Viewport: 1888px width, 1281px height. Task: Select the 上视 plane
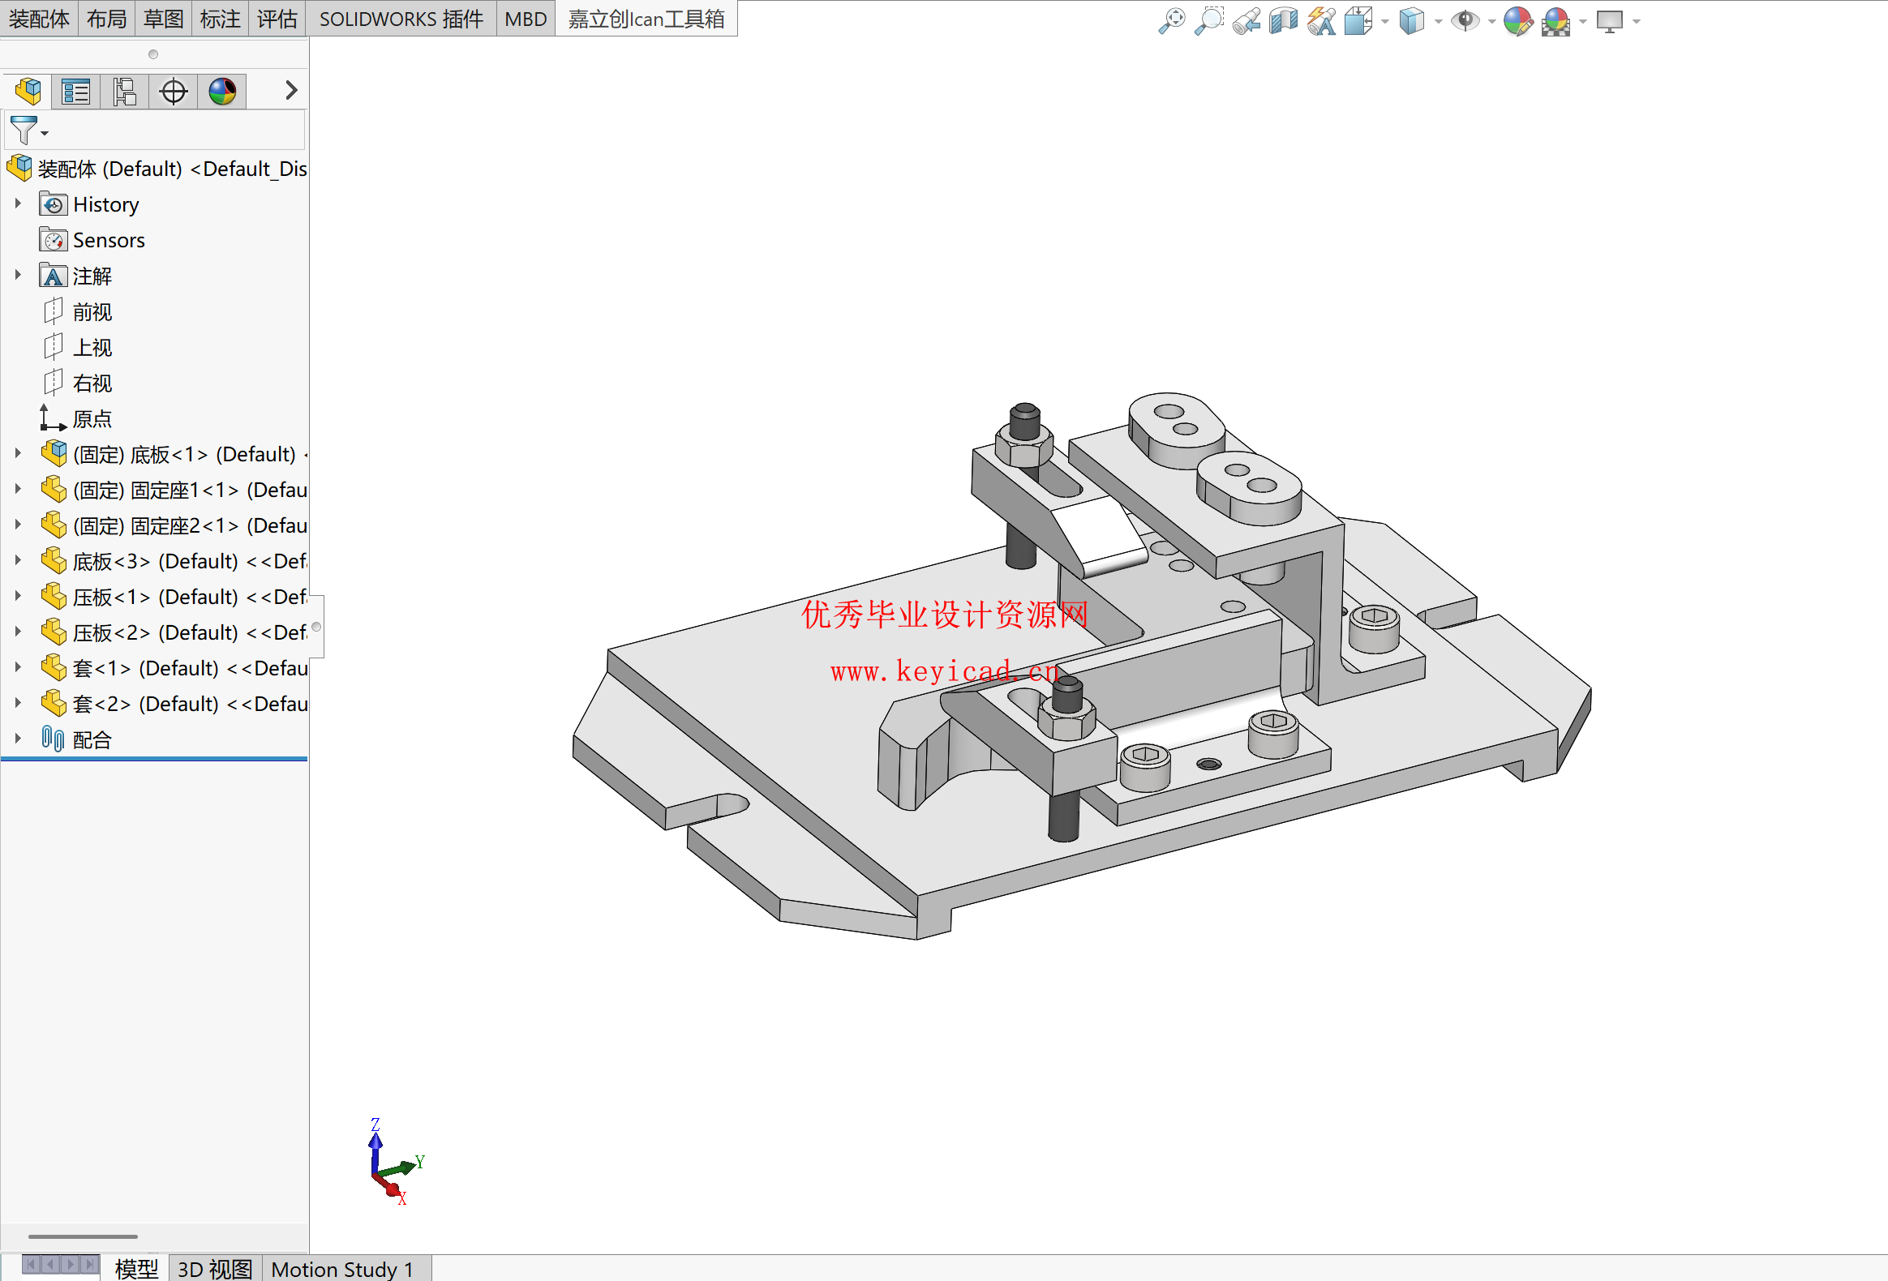[x=78, y=348]
